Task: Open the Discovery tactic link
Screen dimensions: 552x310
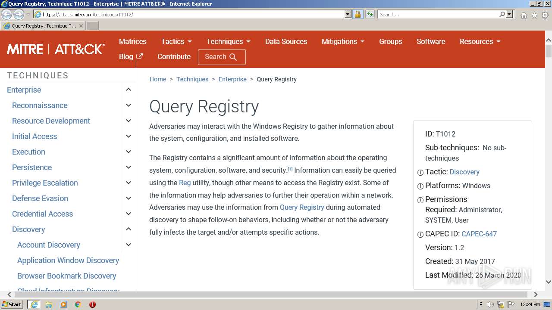Action: point(464,172)
